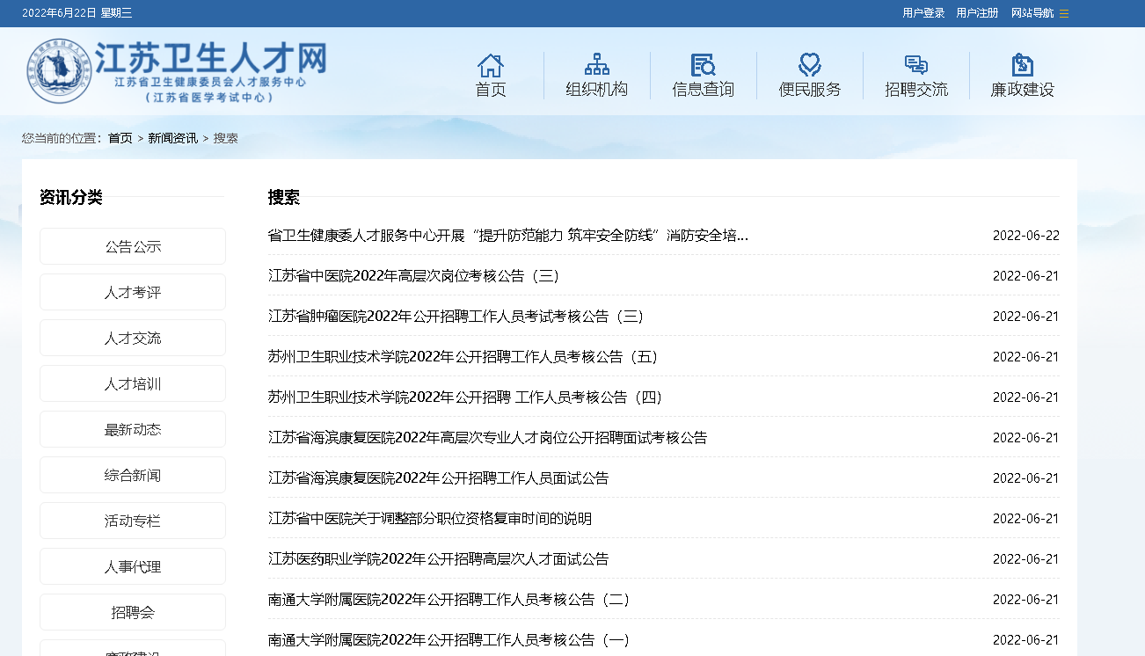Open 便民服务 navigation label
Image resolution: width=1145 pixels, height=656 pixels.
(x=810, y=90)
